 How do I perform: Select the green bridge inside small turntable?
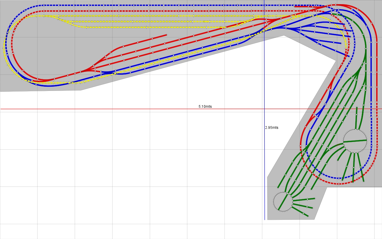point(283,202)
